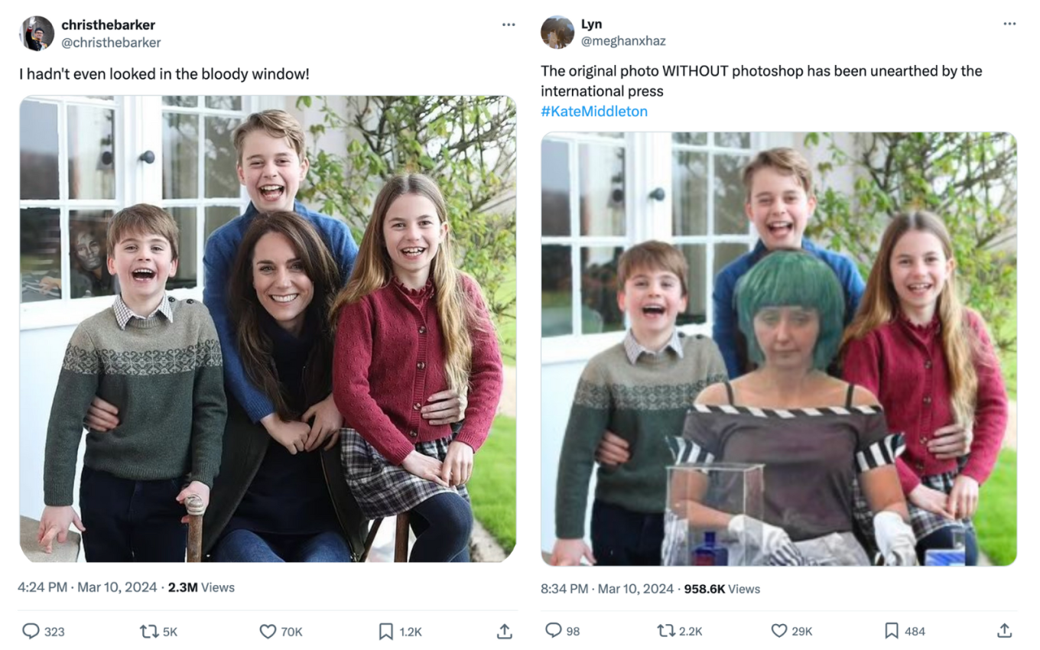This screenshot has width=1040, height=650.
Task: Open more options on christhebarker's tweet
Action: point(509,24)
